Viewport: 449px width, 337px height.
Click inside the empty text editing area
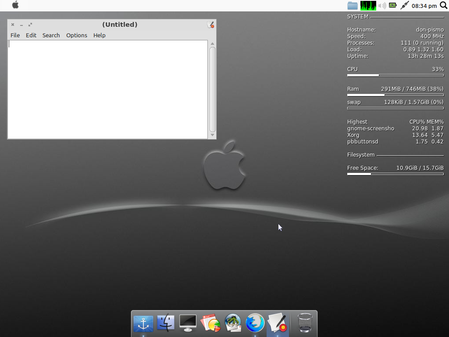coord(108,90)
